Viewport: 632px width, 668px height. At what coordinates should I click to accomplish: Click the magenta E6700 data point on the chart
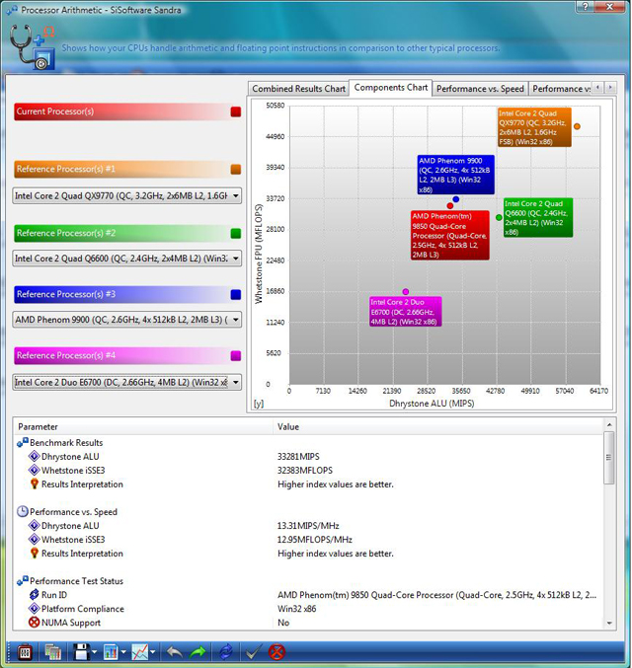tap(406, 292)
